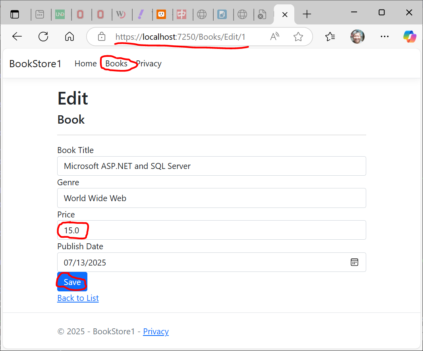Maximize the browser window
Screen dimensions: 423x351
(x=381, y=12)
